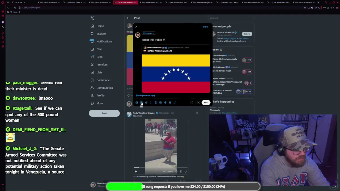Expand the Everyone audience dropdown
Viewport: 340px width, 191px height.
[x=149, y=33]
